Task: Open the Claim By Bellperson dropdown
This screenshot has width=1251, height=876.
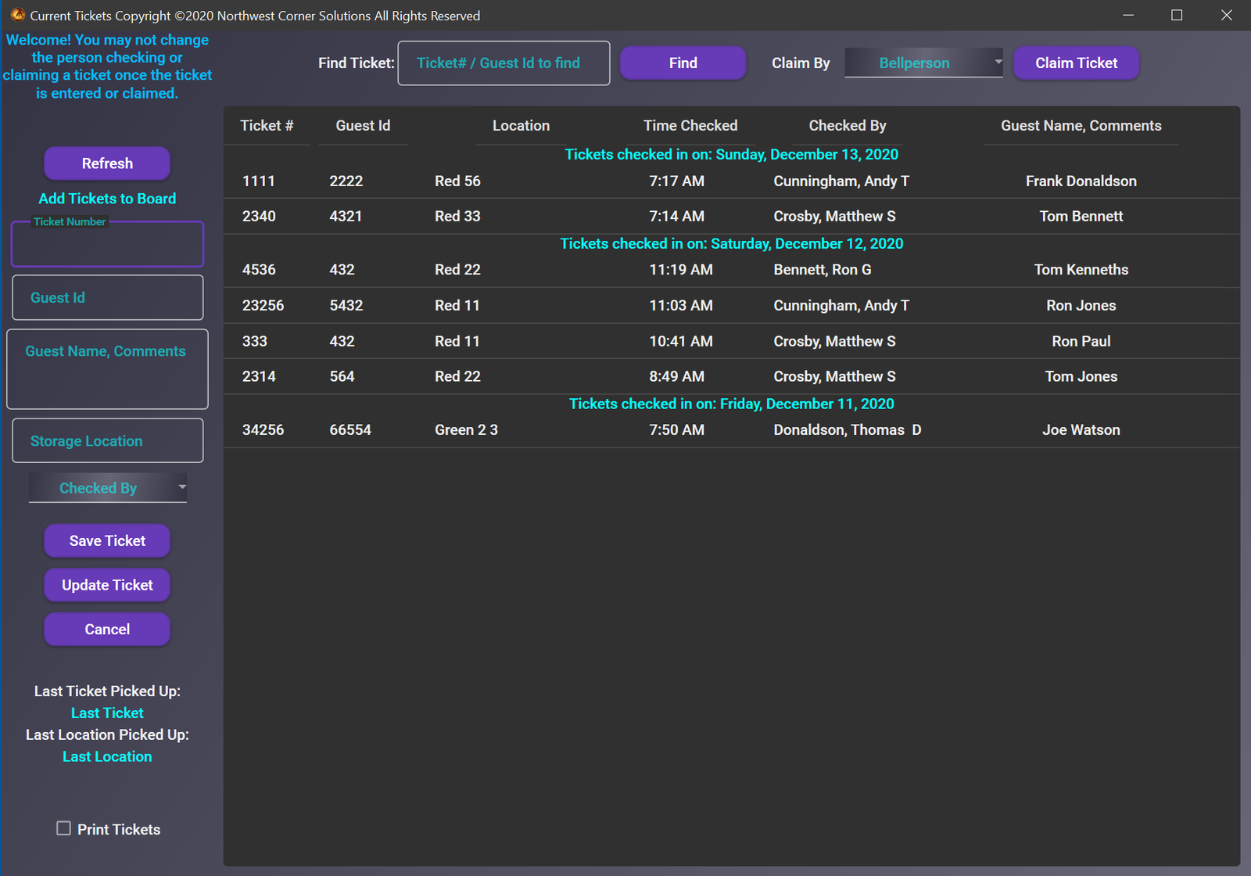Action: tap(923, 63)
